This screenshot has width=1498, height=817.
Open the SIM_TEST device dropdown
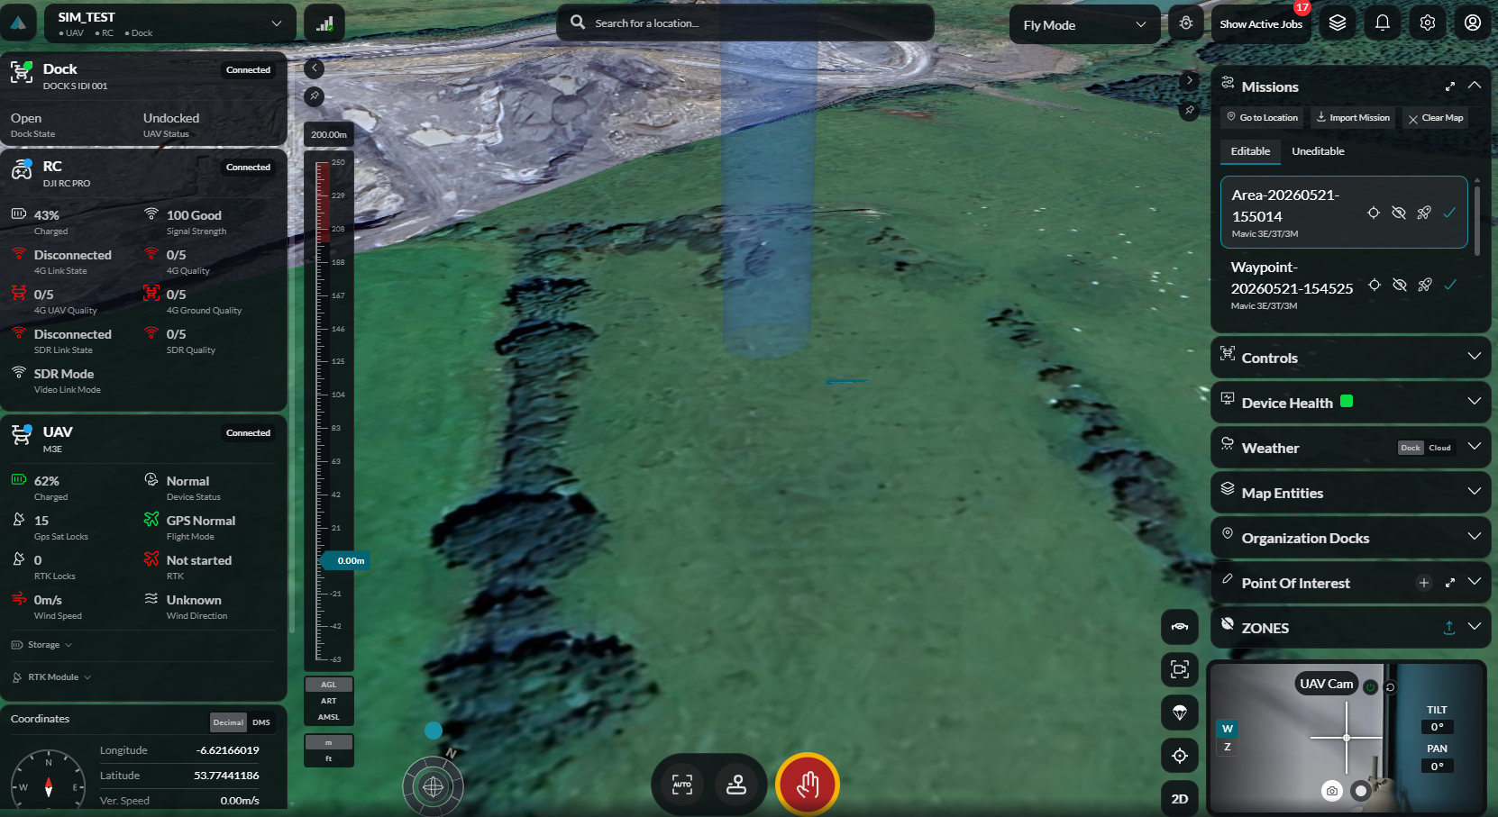click(x=170, y=23)
